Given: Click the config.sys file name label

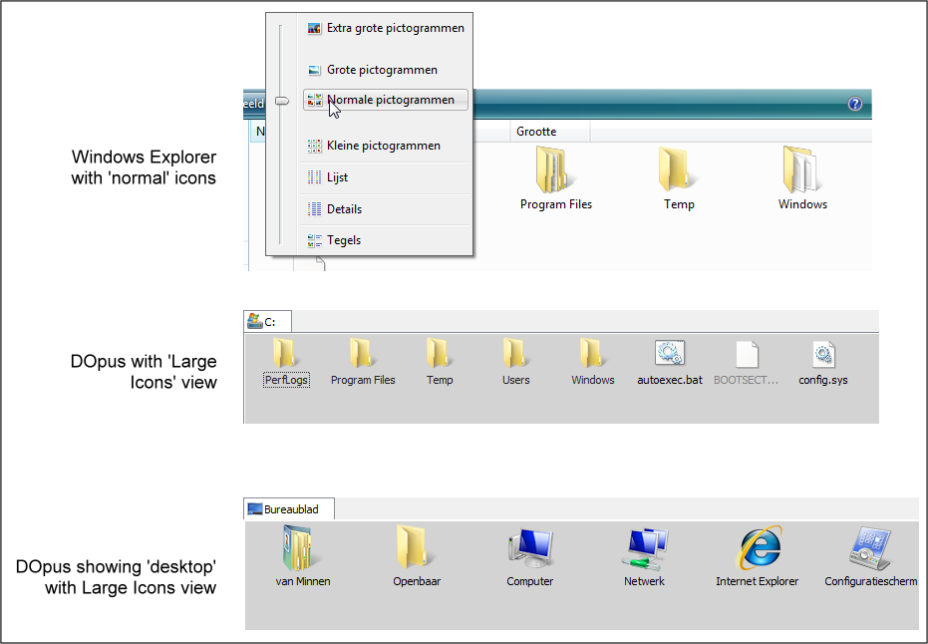Looking at the screenshot, I should (x=823, y=380).
